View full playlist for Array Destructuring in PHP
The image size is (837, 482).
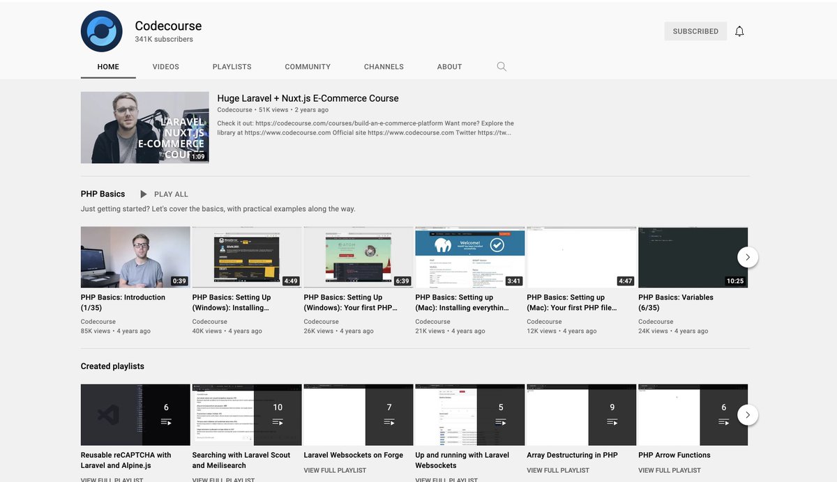click(559, 470)
